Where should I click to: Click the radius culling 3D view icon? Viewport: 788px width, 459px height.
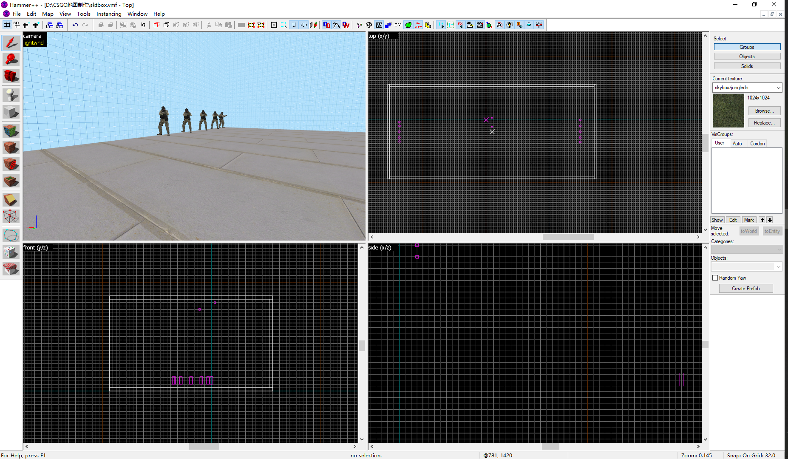click(x=369, y=25)
